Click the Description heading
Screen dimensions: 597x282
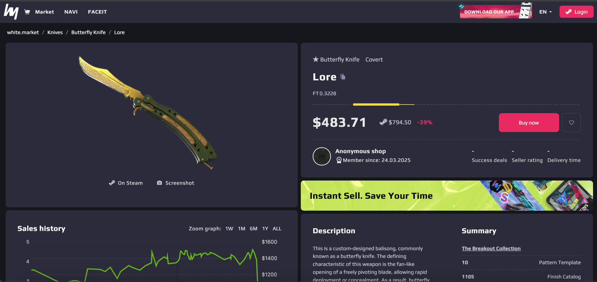coord(334,231)
